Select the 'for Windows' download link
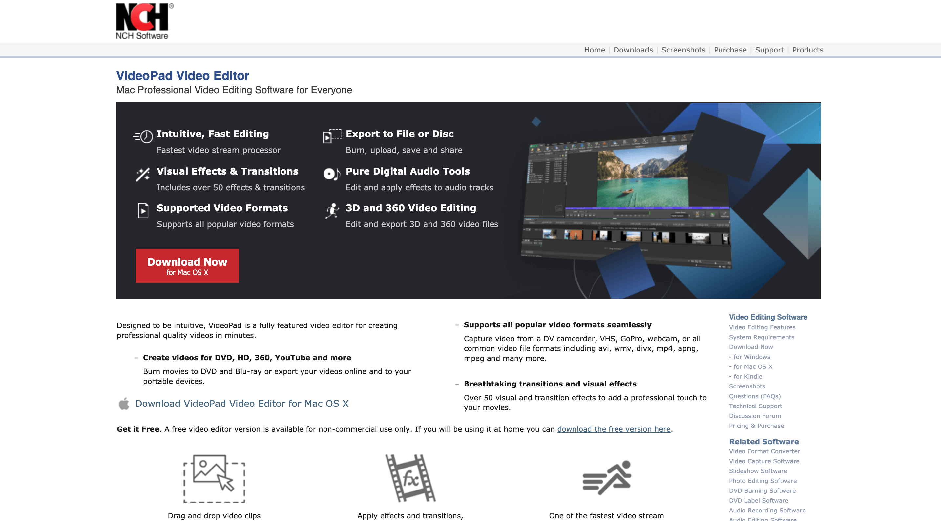941x521 pixels. pyautogui.click(x=752, y=357)
